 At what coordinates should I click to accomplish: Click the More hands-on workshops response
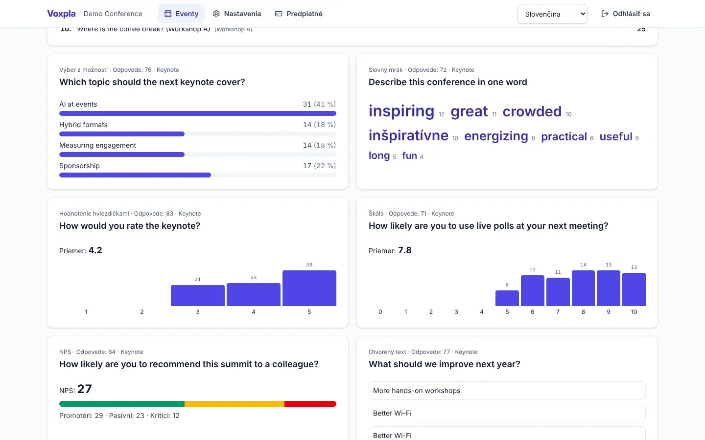click(x=507, y=391)
